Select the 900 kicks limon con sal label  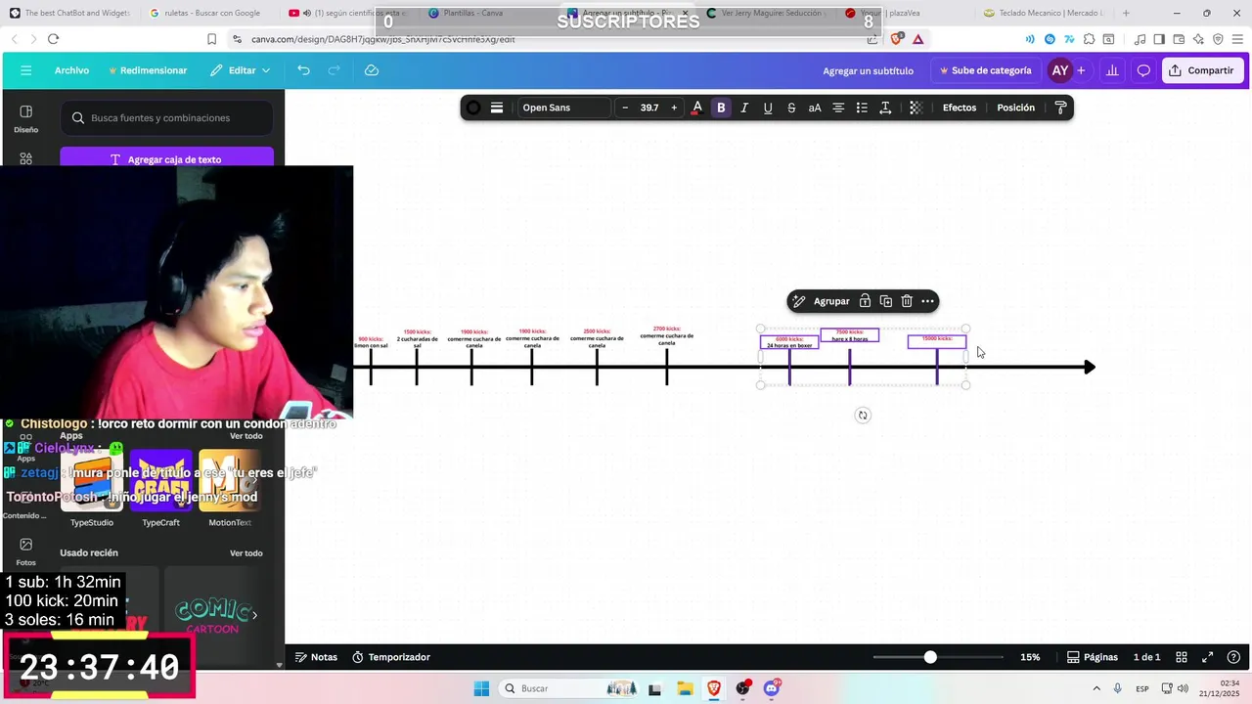[x=371, y=342]
